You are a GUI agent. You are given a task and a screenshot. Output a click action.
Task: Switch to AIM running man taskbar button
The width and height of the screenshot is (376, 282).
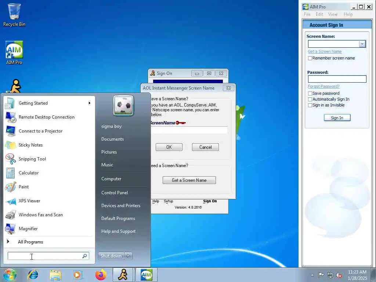tap(123, 275)
